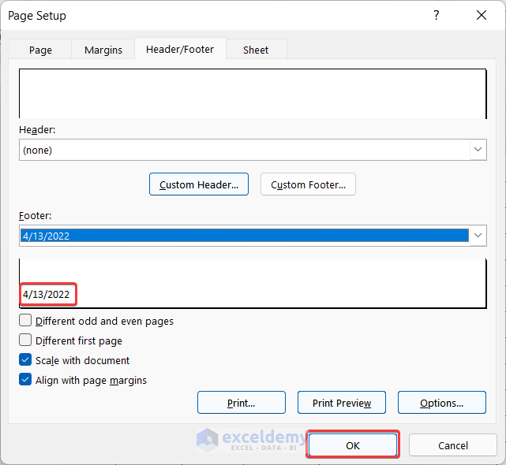Screen dimensions: 506x465
Task: Open Print Preview
Action: [341, 403]
